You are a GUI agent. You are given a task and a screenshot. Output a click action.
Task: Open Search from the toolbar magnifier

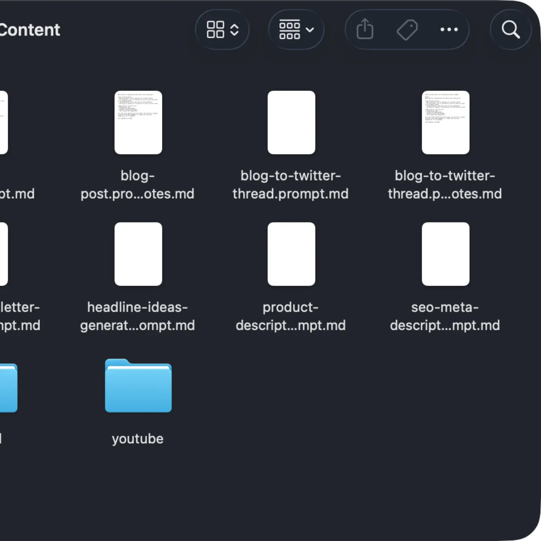point(511,29)
